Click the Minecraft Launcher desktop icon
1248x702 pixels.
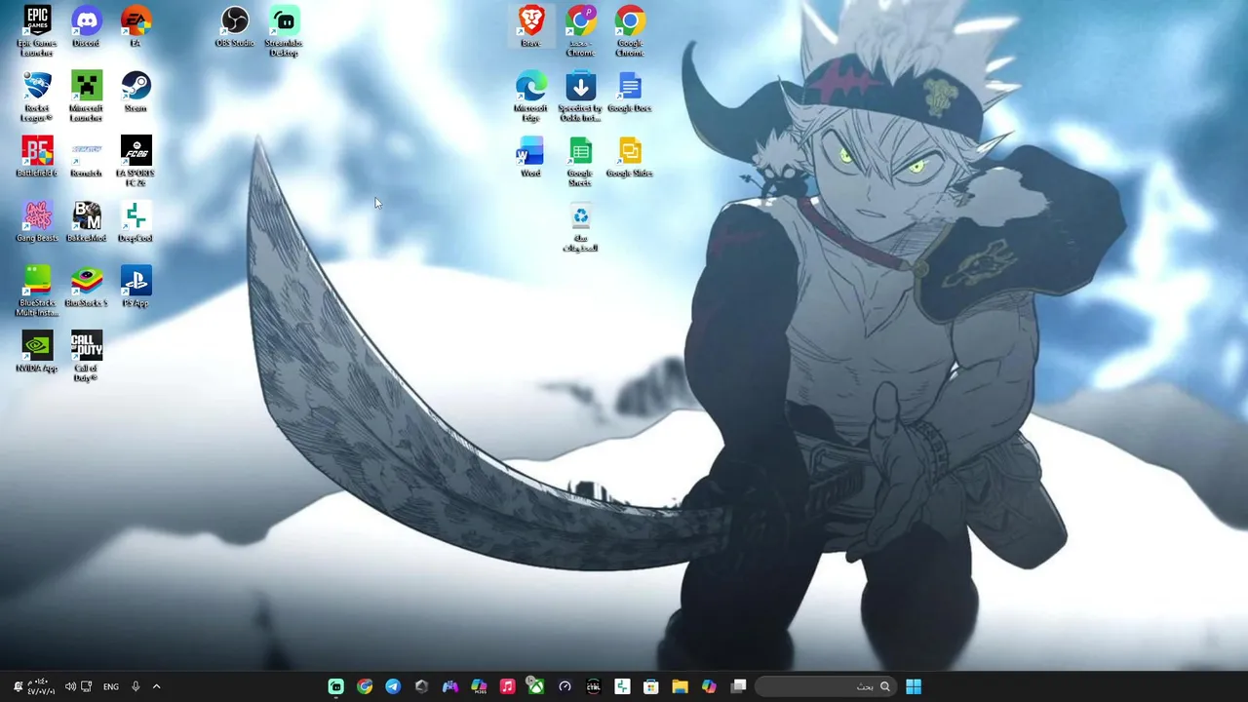pyautogui.click(x=86, y=97)
